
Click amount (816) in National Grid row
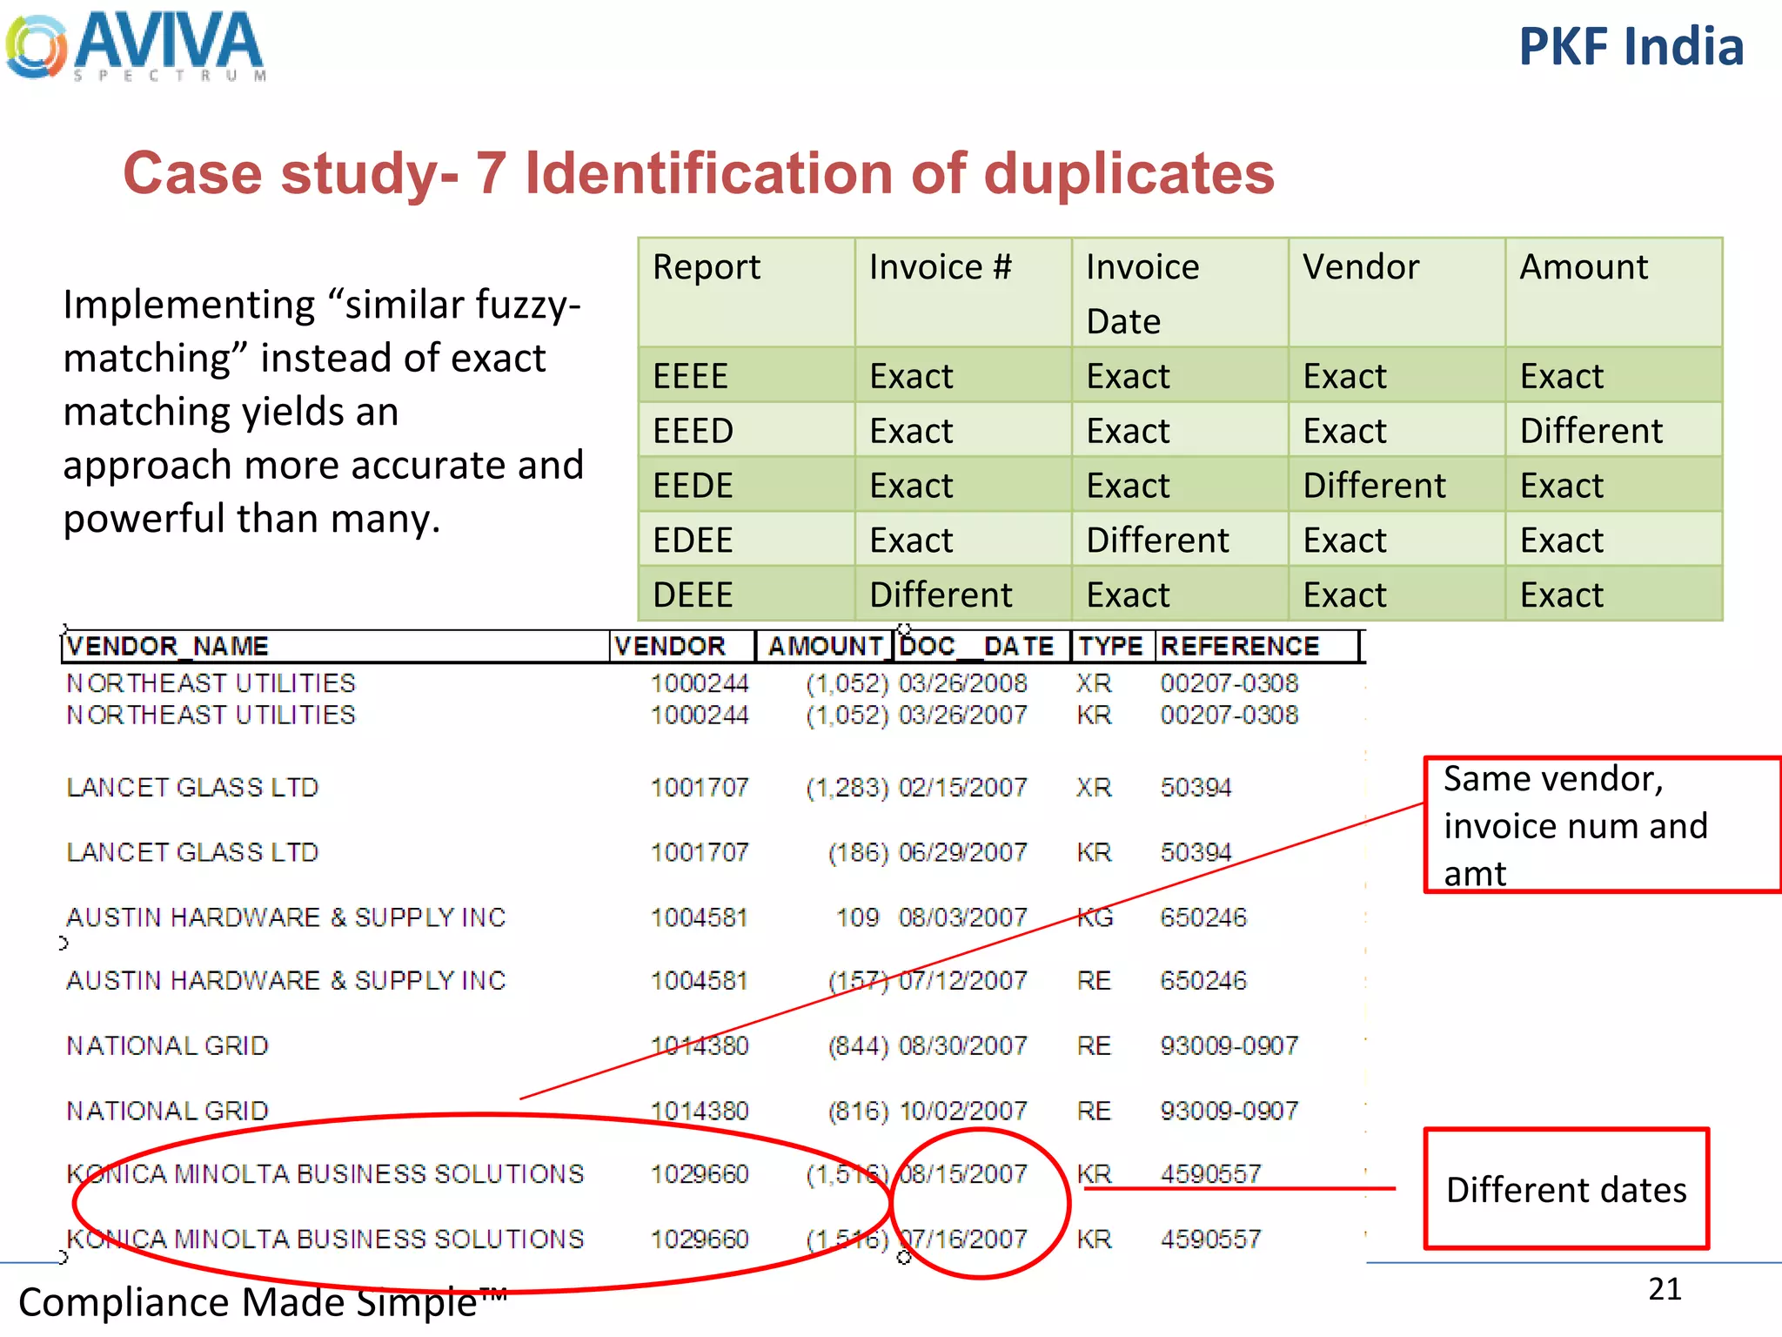click(858, 1111)
